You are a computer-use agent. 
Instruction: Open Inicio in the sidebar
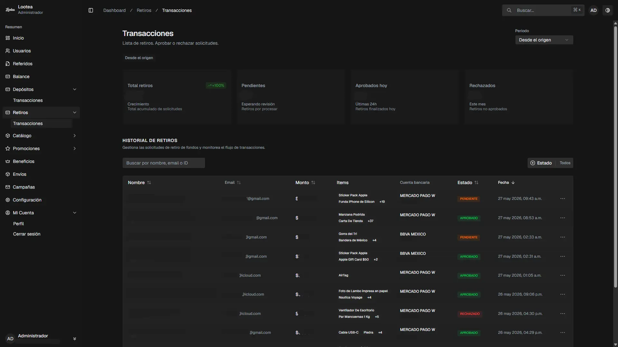click(x=41, y=38)
